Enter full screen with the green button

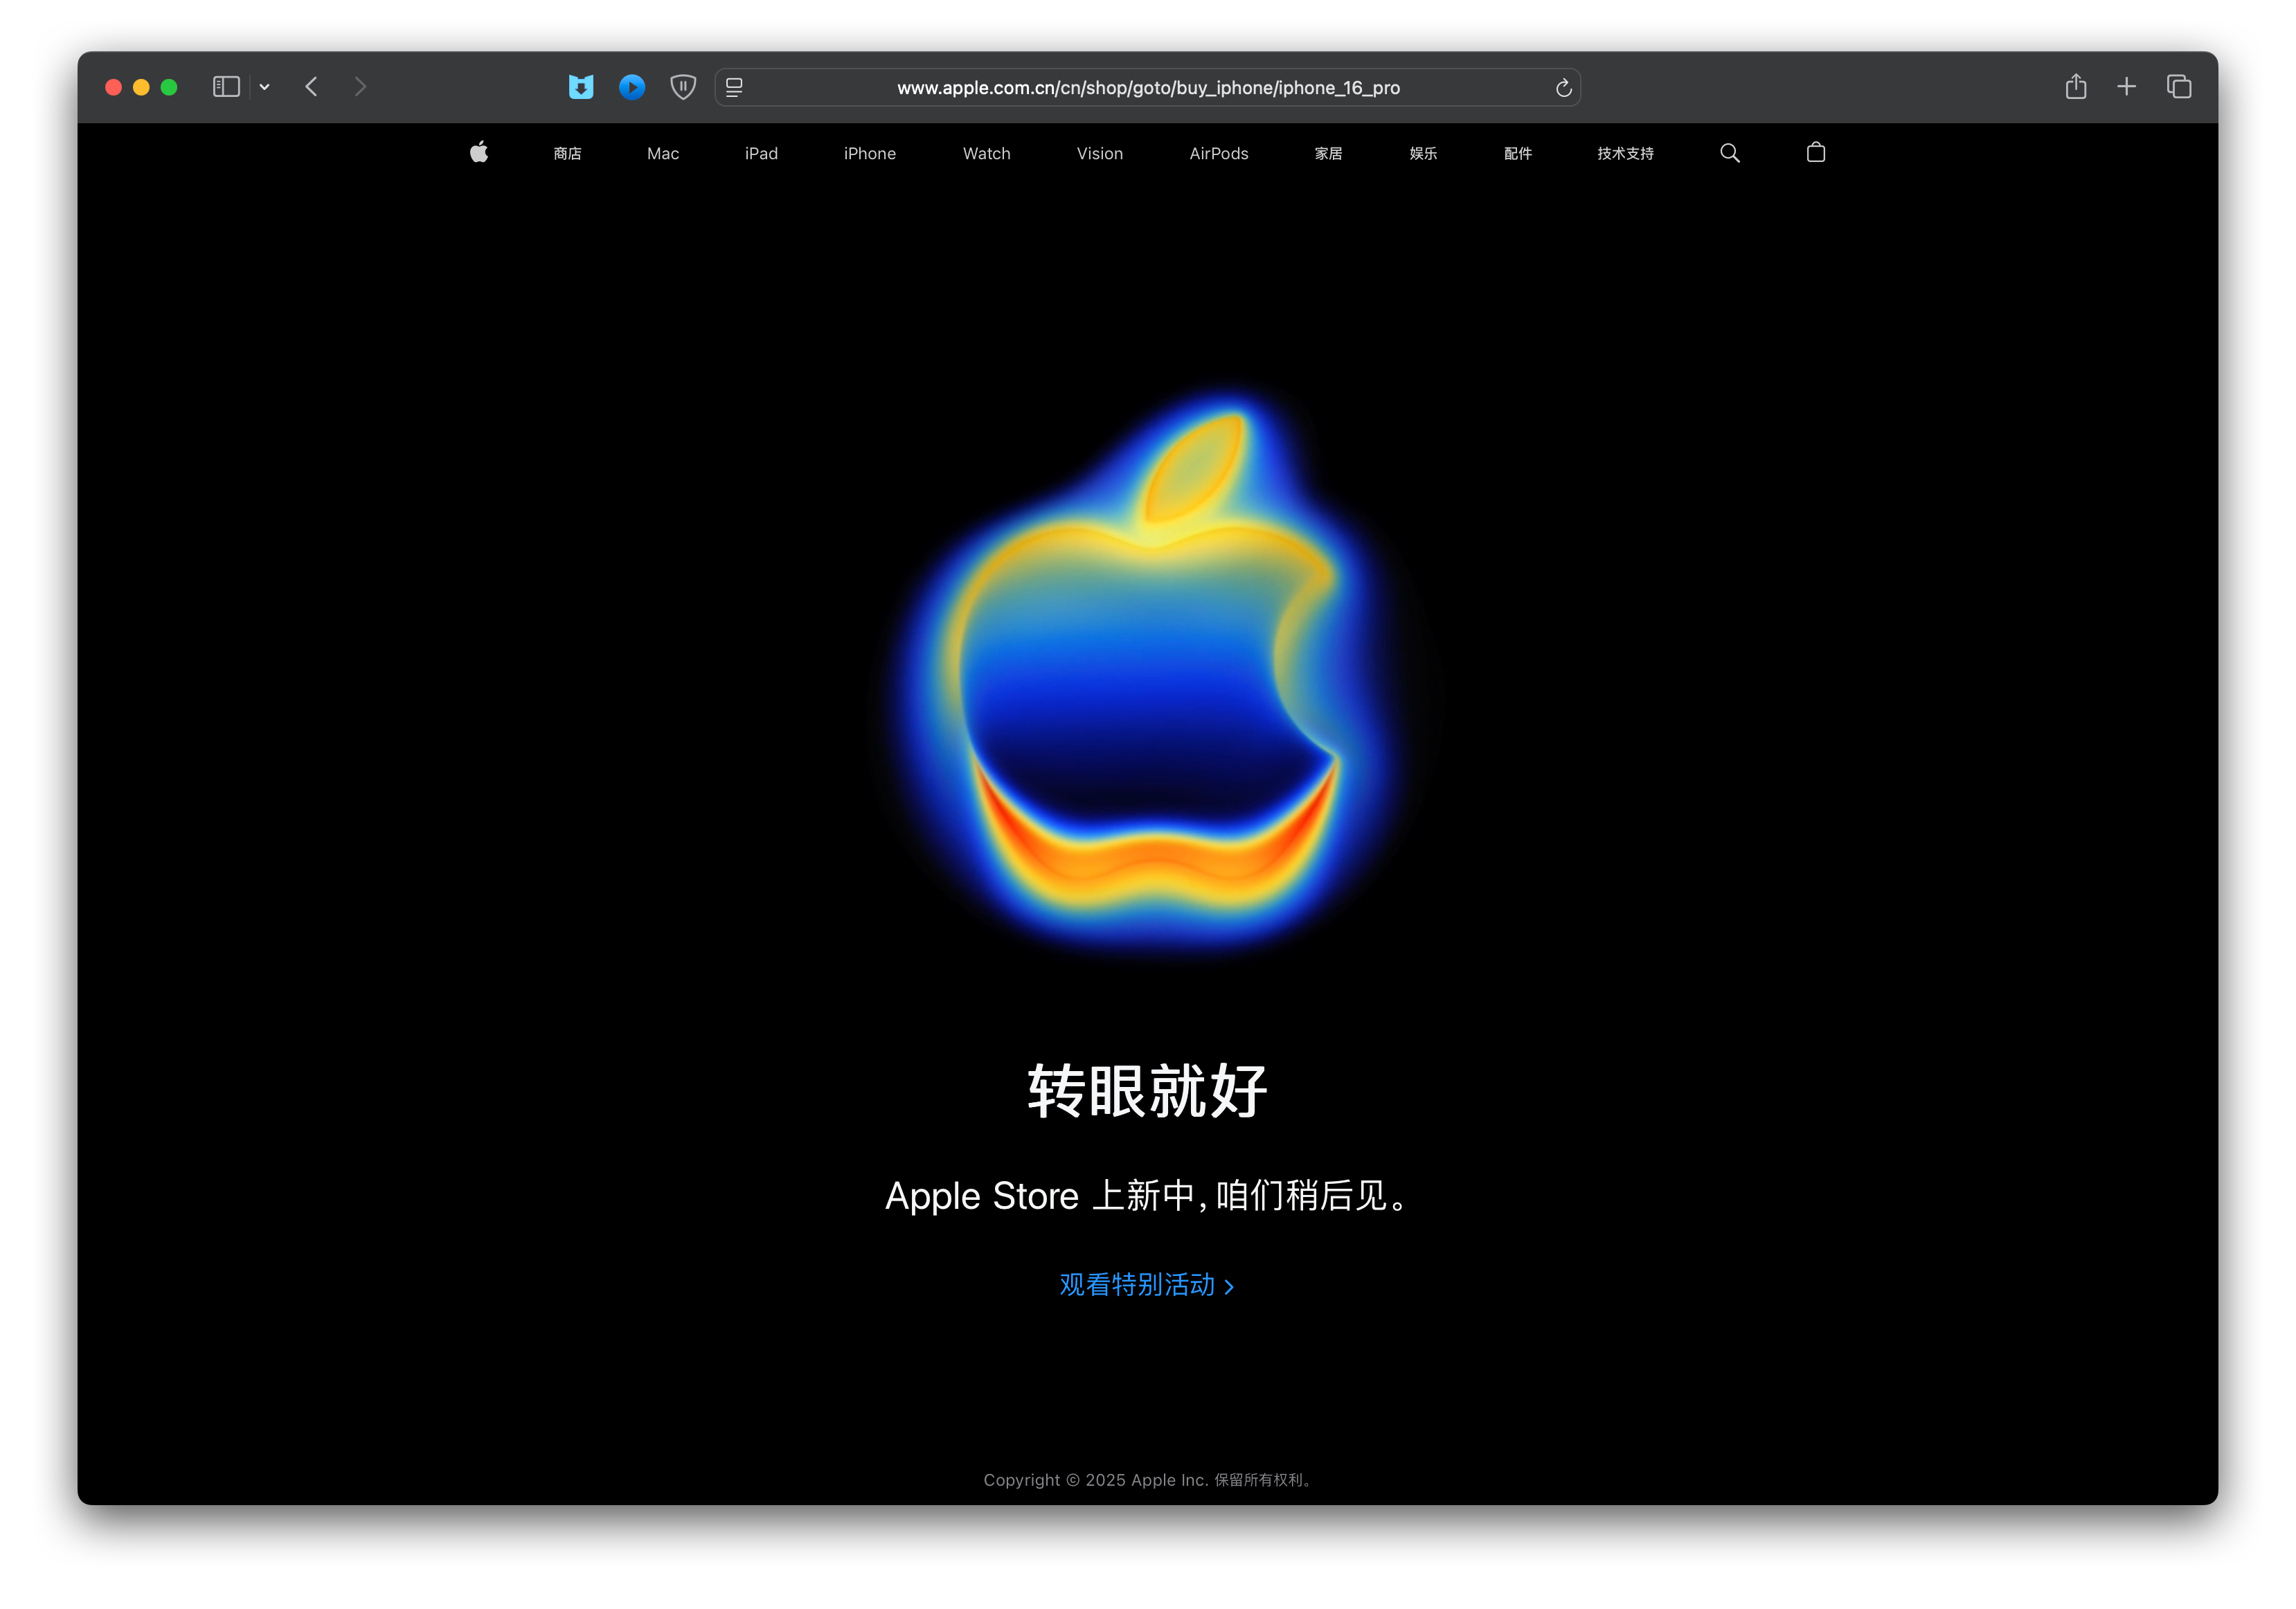pos(169,87)
